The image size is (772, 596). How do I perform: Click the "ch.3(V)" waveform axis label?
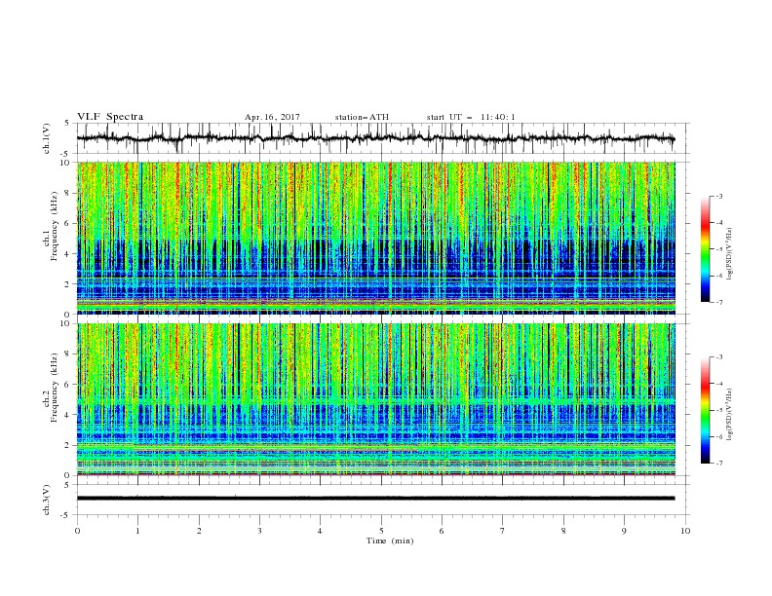click(47, 500)
